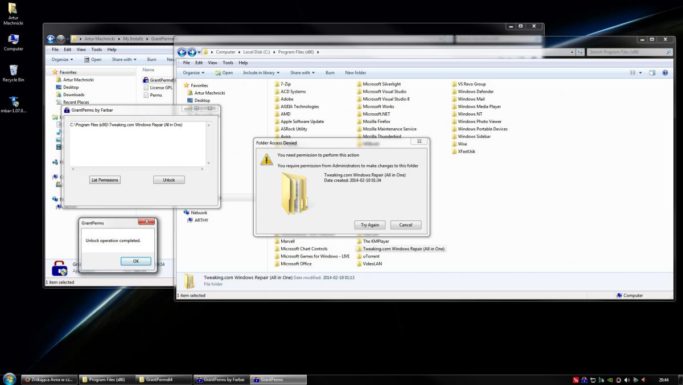
Task: Select Tweaking.com Windows Repair (All in One) folder
Action: 400,249
